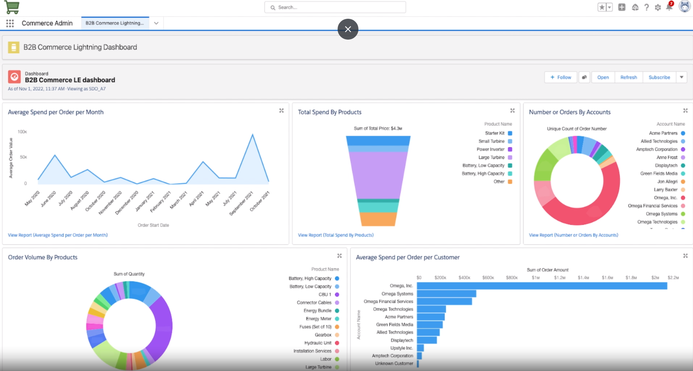This screenshot has width=693, height=371.
Task: Click the favorites star icon
Action: 602,7
